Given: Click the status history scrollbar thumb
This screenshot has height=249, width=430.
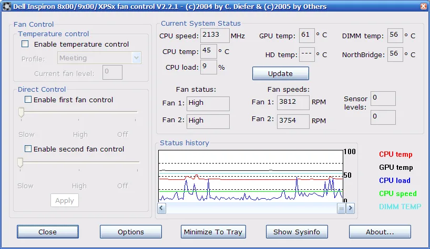Looking at the screenshot, I should [341, 209].
